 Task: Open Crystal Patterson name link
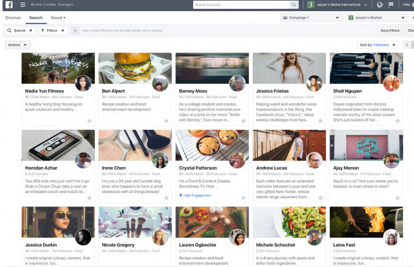click(x=198, y=168)
